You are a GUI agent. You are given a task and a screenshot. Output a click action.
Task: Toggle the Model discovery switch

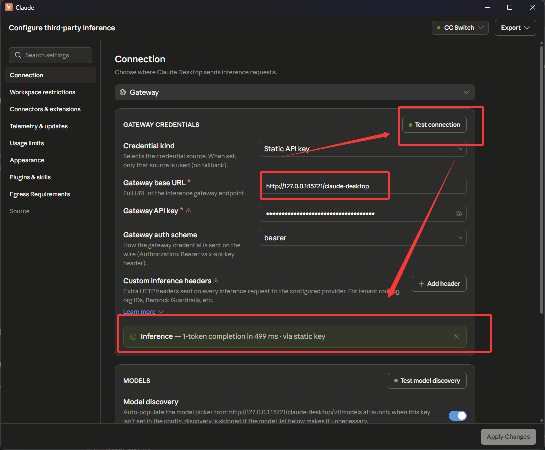point(457,415)
